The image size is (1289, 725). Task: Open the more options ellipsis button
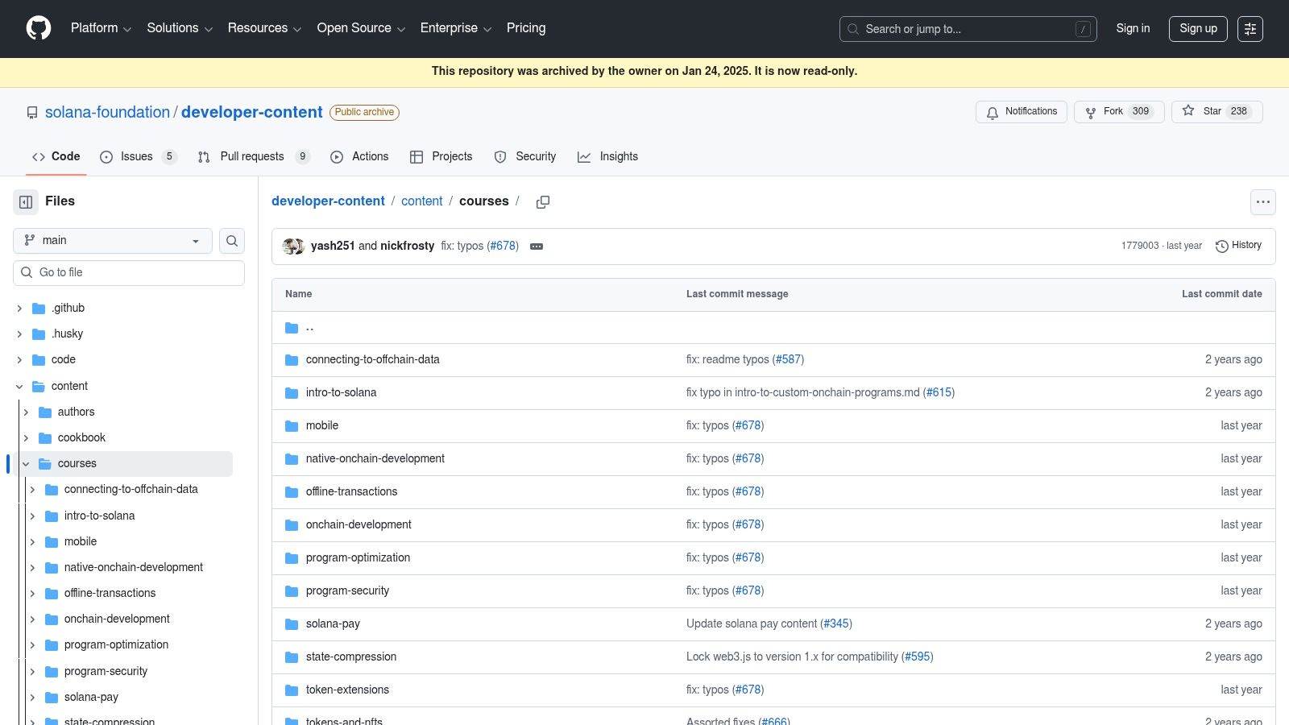click(x=1263, y=202)
